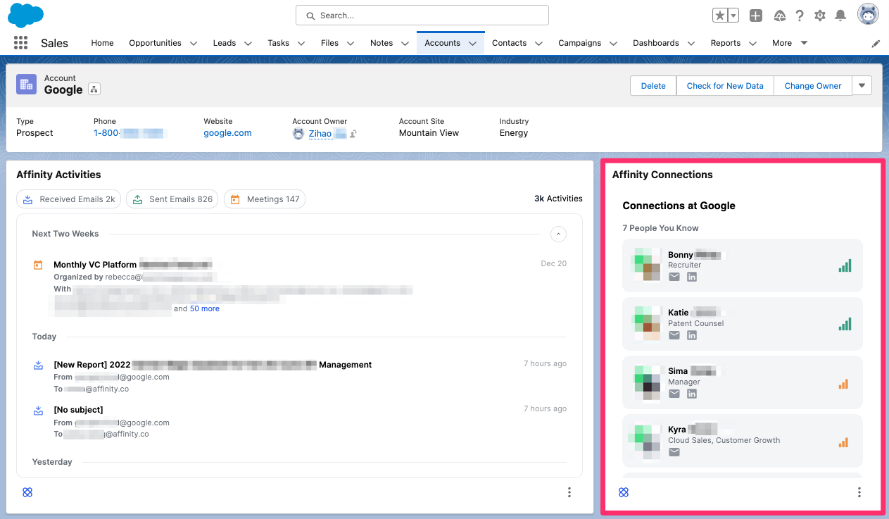Open Setup via the gear icon
Screen dimensions: 889x519
[819, 15]
